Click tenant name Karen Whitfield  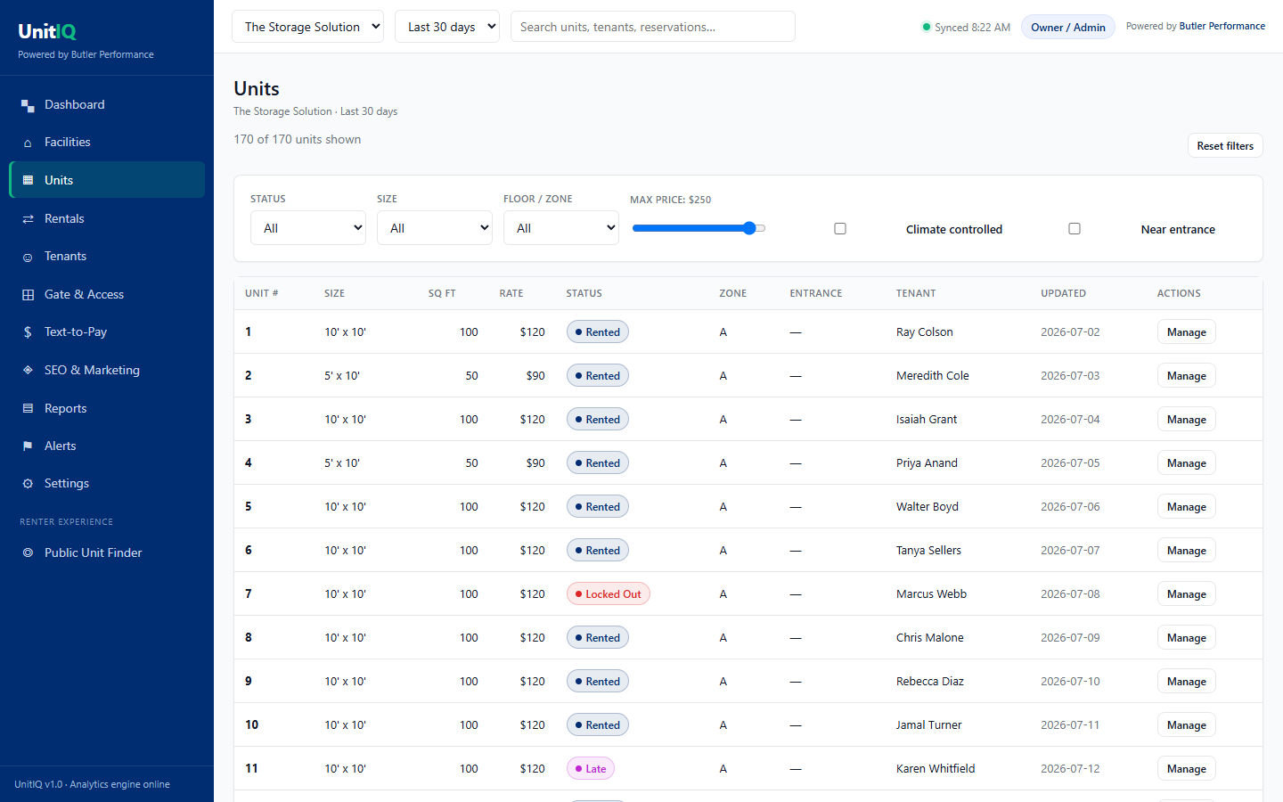(x=936, y=769)
